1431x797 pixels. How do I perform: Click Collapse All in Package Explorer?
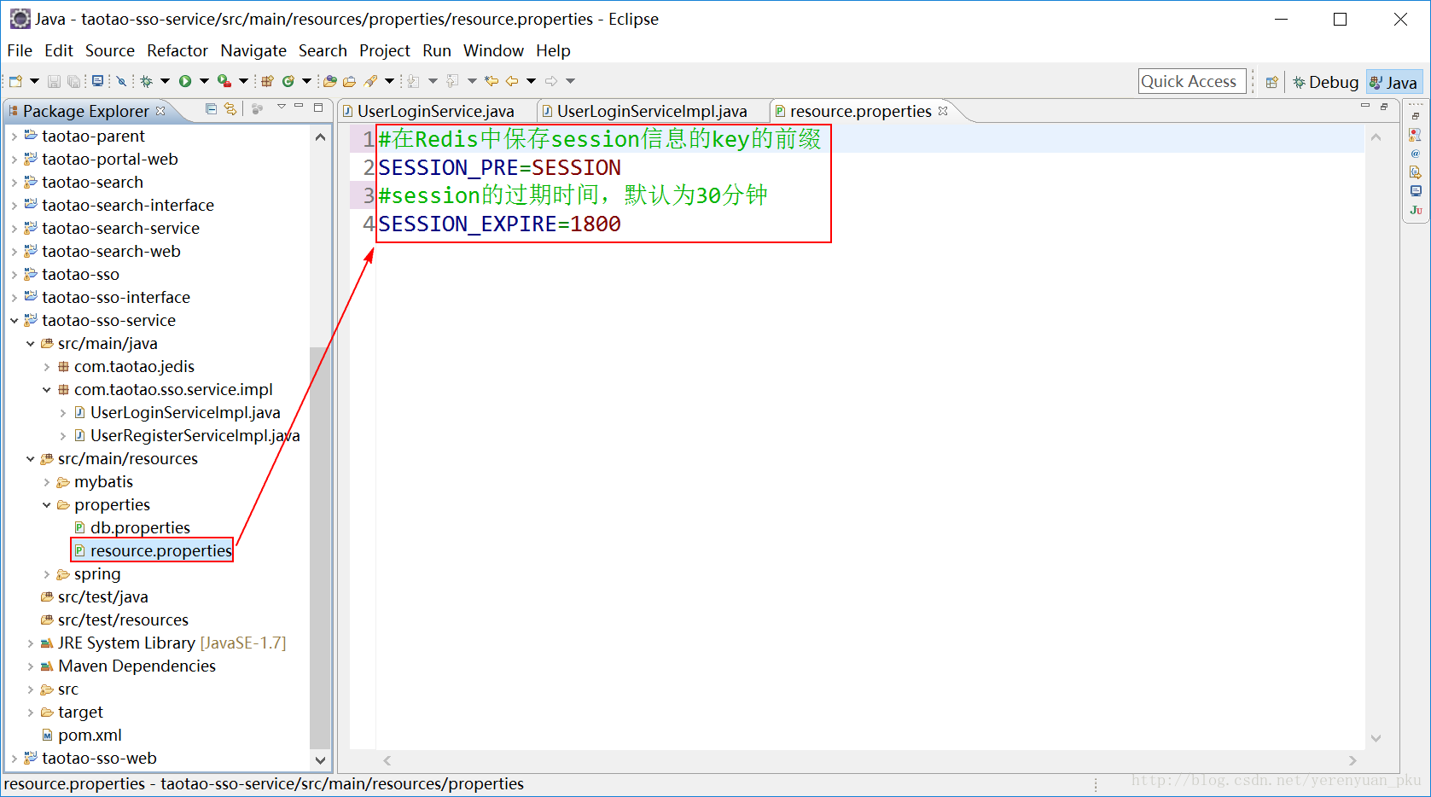click(x=212, y=108)
